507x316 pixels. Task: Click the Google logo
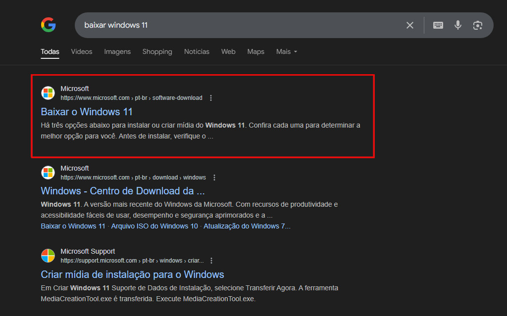coord(48,25)
